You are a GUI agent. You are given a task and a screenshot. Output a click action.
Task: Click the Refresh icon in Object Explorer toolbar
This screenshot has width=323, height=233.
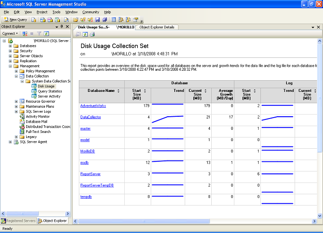click(46, 34)
